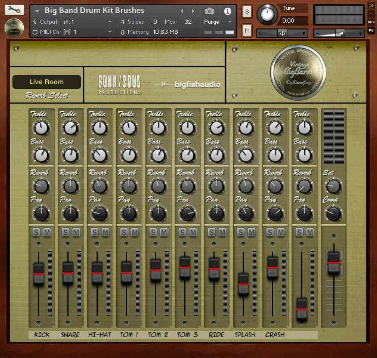Mute the instrument with the M button
The width and height of the screenshot is (377, 358).
click(x=247, y=30)
